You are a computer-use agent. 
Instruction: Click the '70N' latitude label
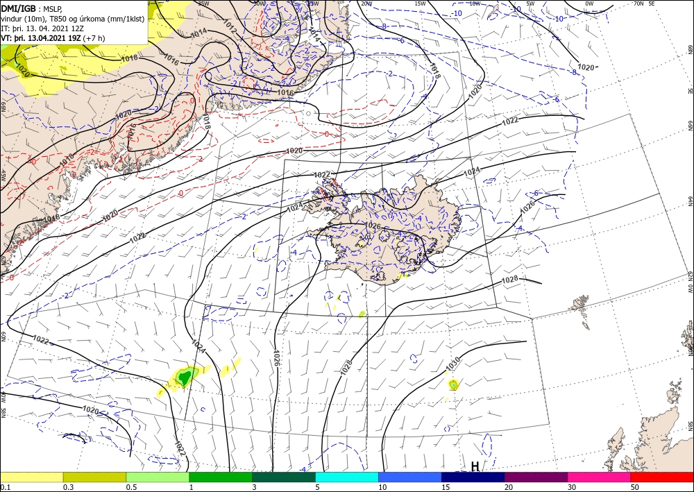(638, 3)
